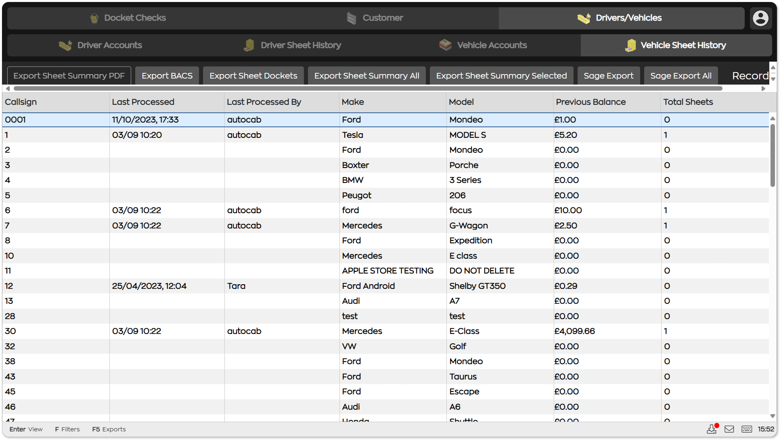Click table vertical scrollbar thumb
Viewport: 781px width, 441px height.
click(x=773, y=155)
